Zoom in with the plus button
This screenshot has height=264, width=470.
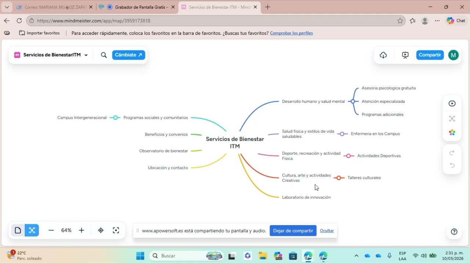pos(82,230)
